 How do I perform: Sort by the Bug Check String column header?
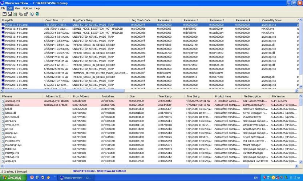(x=100, y=20)
